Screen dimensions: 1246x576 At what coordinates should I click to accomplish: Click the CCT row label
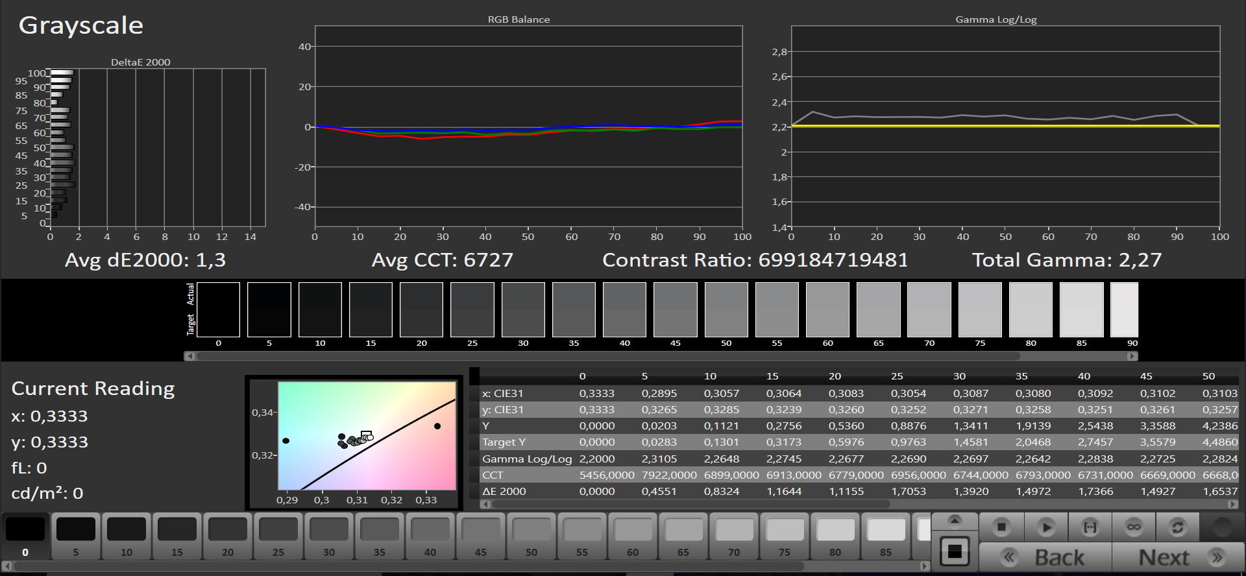(x=493, y=475)
